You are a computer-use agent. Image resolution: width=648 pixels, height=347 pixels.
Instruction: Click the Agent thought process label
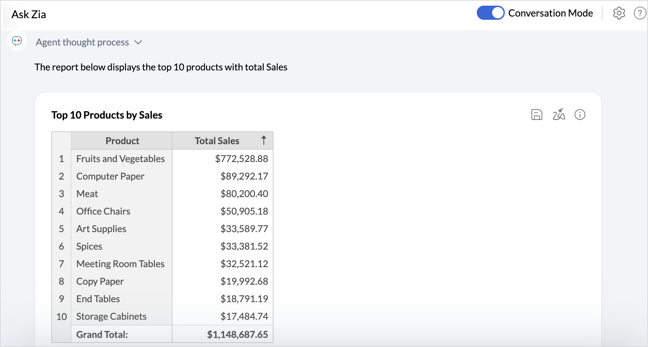click(x=82, y=42)
